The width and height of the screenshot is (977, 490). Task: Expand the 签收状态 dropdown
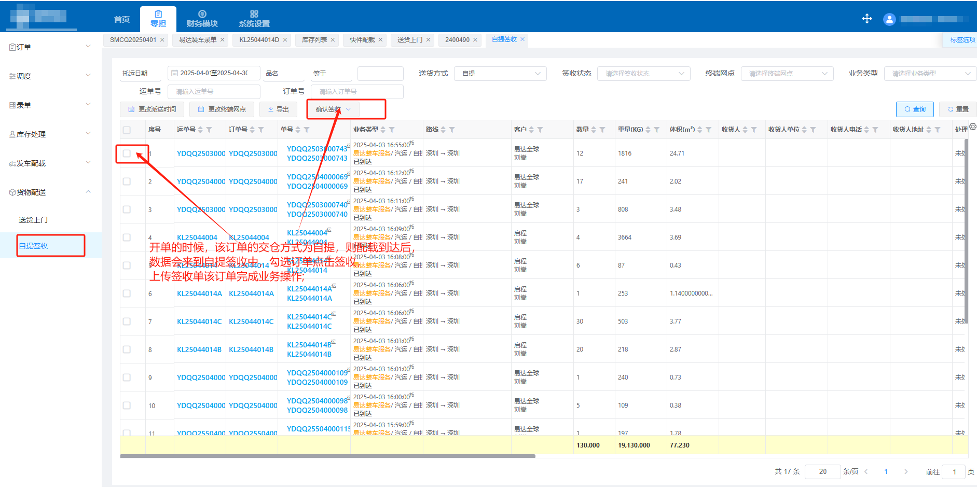(643, 74)
